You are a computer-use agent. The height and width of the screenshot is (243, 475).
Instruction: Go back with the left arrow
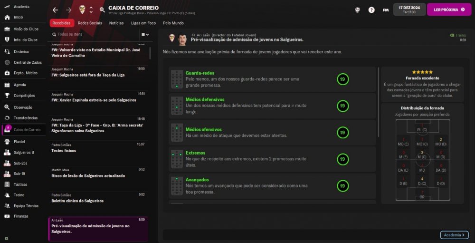[x=55, y=10]
